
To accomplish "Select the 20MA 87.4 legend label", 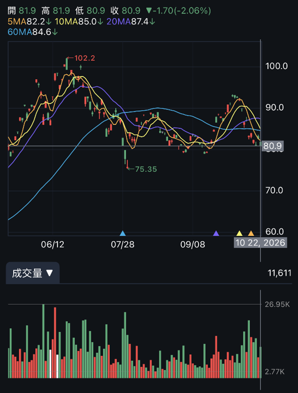I will [131, 22].
